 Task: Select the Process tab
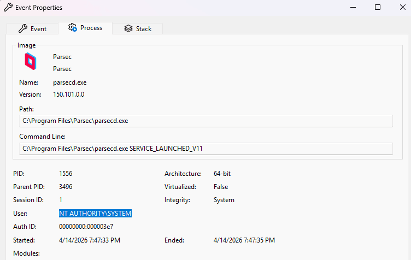point(85,28)
